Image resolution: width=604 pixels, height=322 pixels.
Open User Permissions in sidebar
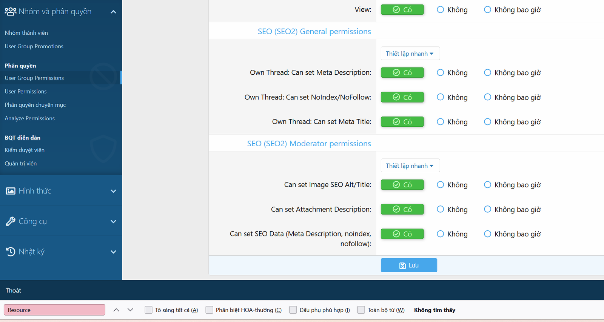pyautogui.click(x=26, y=91)
